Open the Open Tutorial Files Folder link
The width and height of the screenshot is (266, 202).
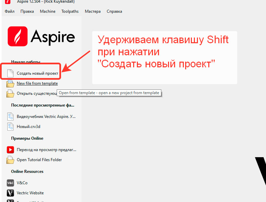[x=39, y=160]
